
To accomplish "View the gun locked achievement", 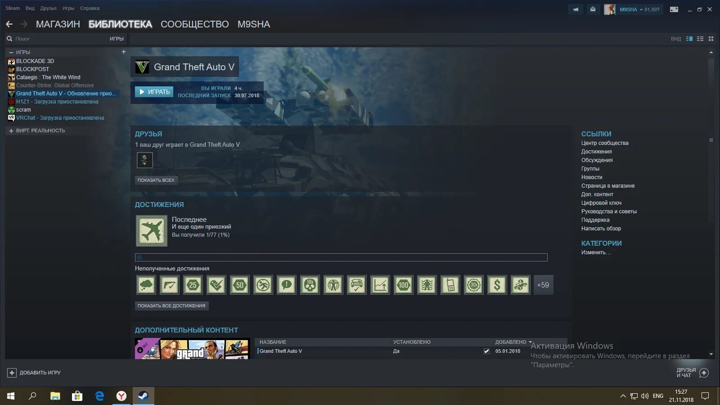I will click(x=170, y=285).
